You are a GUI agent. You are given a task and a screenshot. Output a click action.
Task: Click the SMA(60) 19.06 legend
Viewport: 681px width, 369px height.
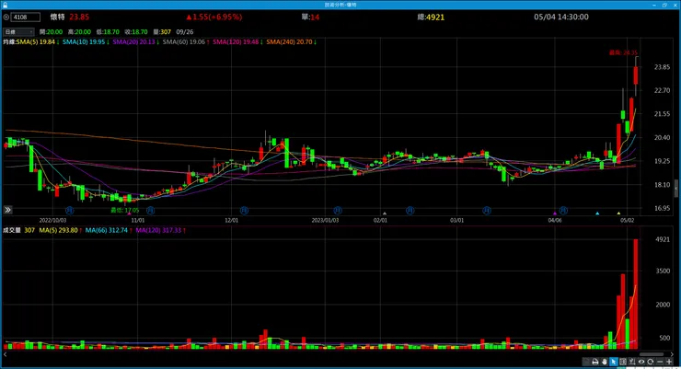pyautogui.click(x=186, y=42)
